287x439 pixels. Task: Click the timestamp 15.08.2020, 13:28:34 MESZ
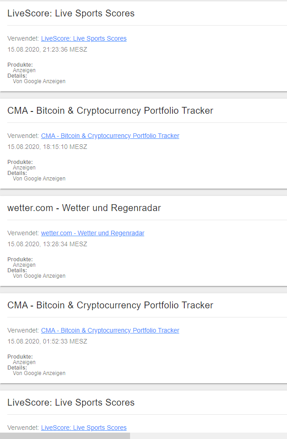(47, 244)
